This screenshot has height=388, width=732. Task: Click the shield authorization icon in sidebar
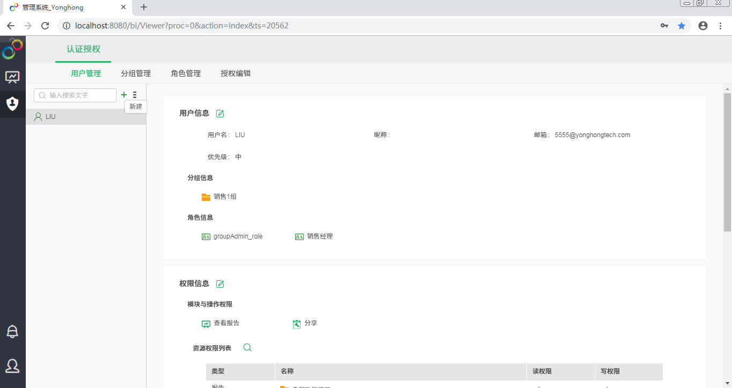pyautogui.click(x=12, y=103)
